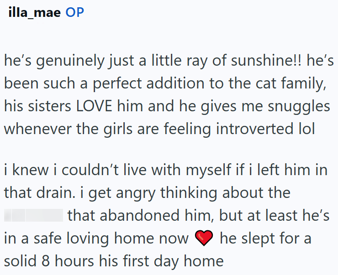Click the red heart emoji

[x=204, y=238]
